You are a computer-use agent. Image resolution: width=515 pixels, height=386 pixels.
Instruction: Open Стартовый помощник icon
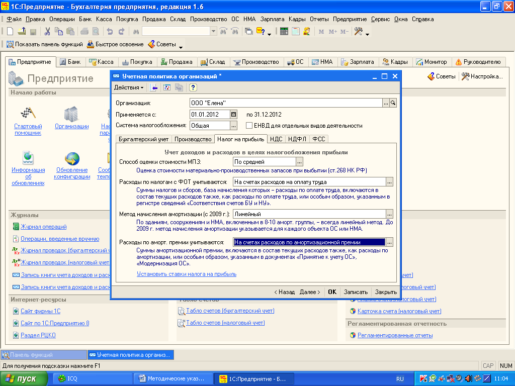click(28, 113)
